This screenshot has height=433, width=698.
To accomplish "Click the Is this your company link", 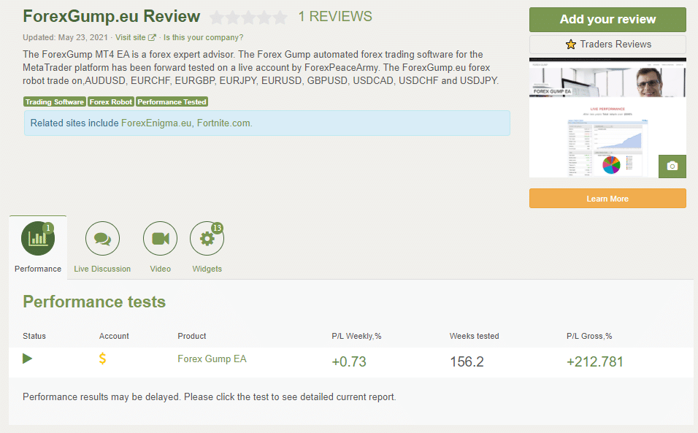I will [203, 37].
